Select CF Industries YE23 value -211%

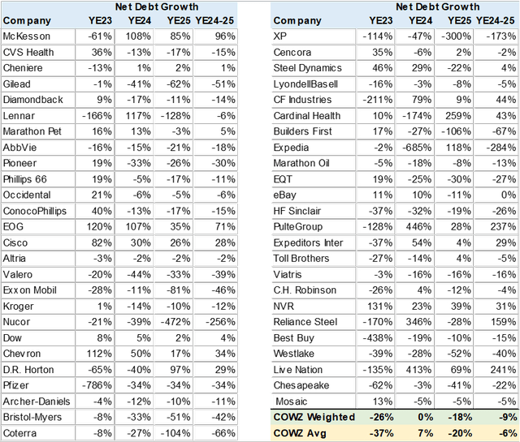click(377, 100)
